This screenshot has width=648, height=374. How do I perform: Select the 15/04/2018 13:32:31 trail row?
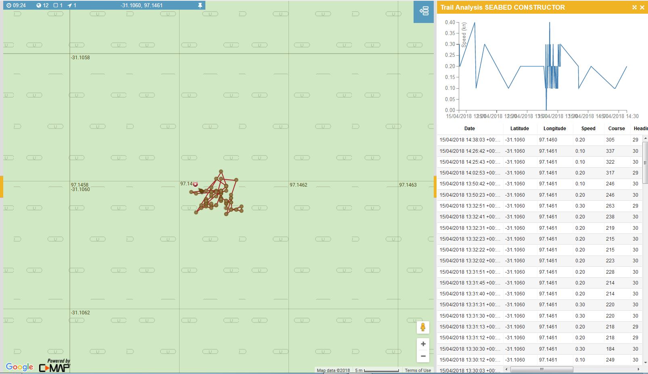pyautogui.click(x=539, y=228)
